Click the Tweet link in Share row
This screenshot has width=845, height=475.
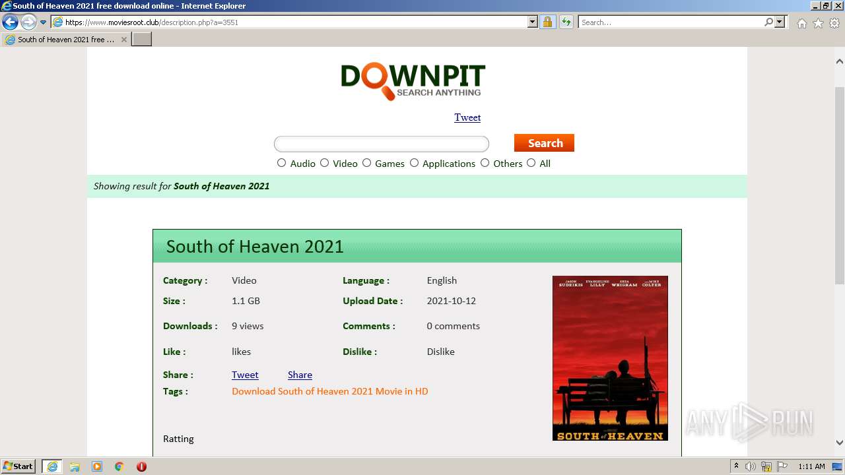coord(245,375)
